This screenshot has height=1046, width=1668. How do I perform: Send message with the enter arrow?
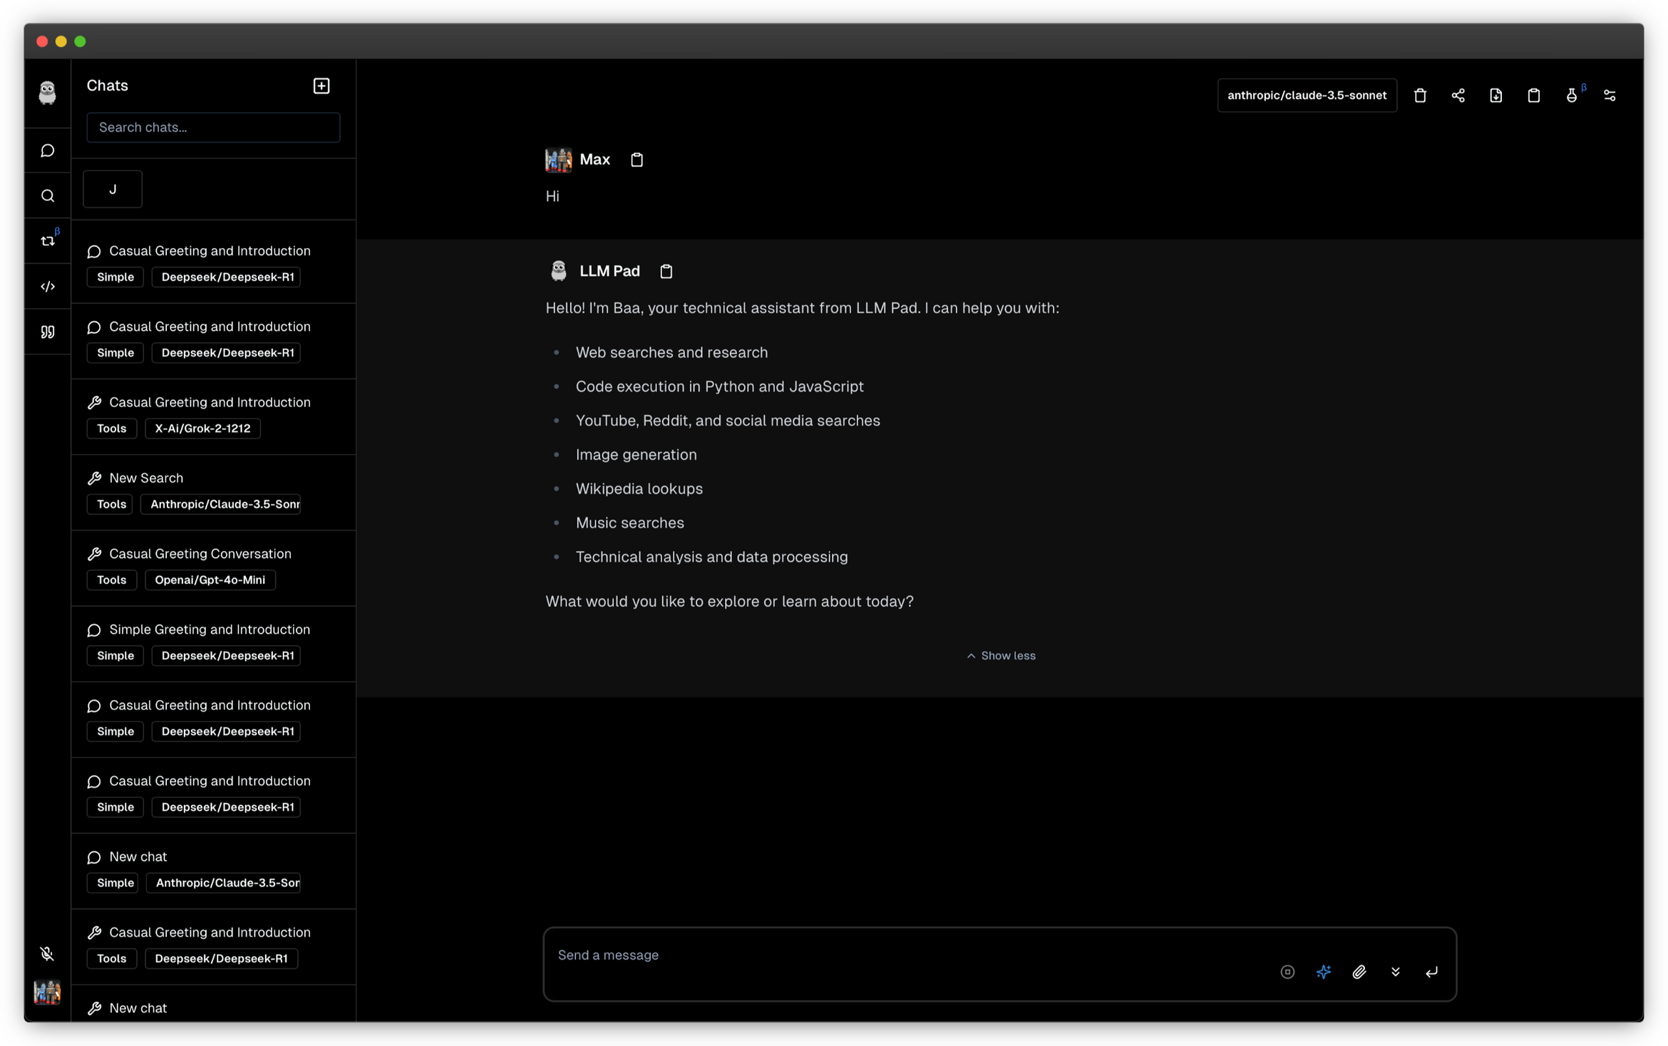click(x=1431, y=972)
